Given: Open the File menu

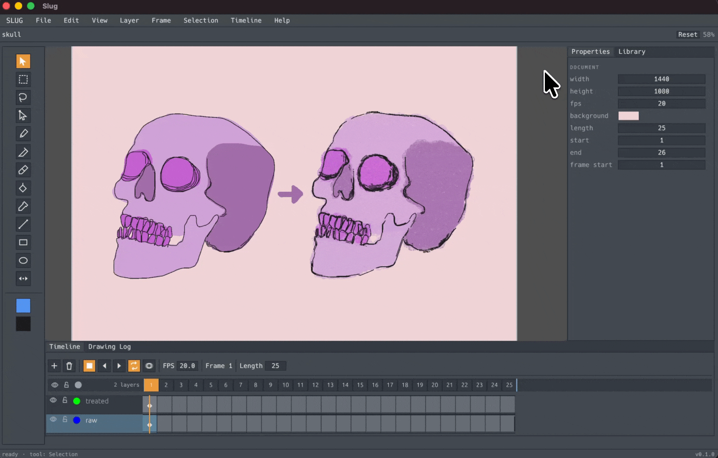Looking at the screenshot, I should (x=43, y=20).
